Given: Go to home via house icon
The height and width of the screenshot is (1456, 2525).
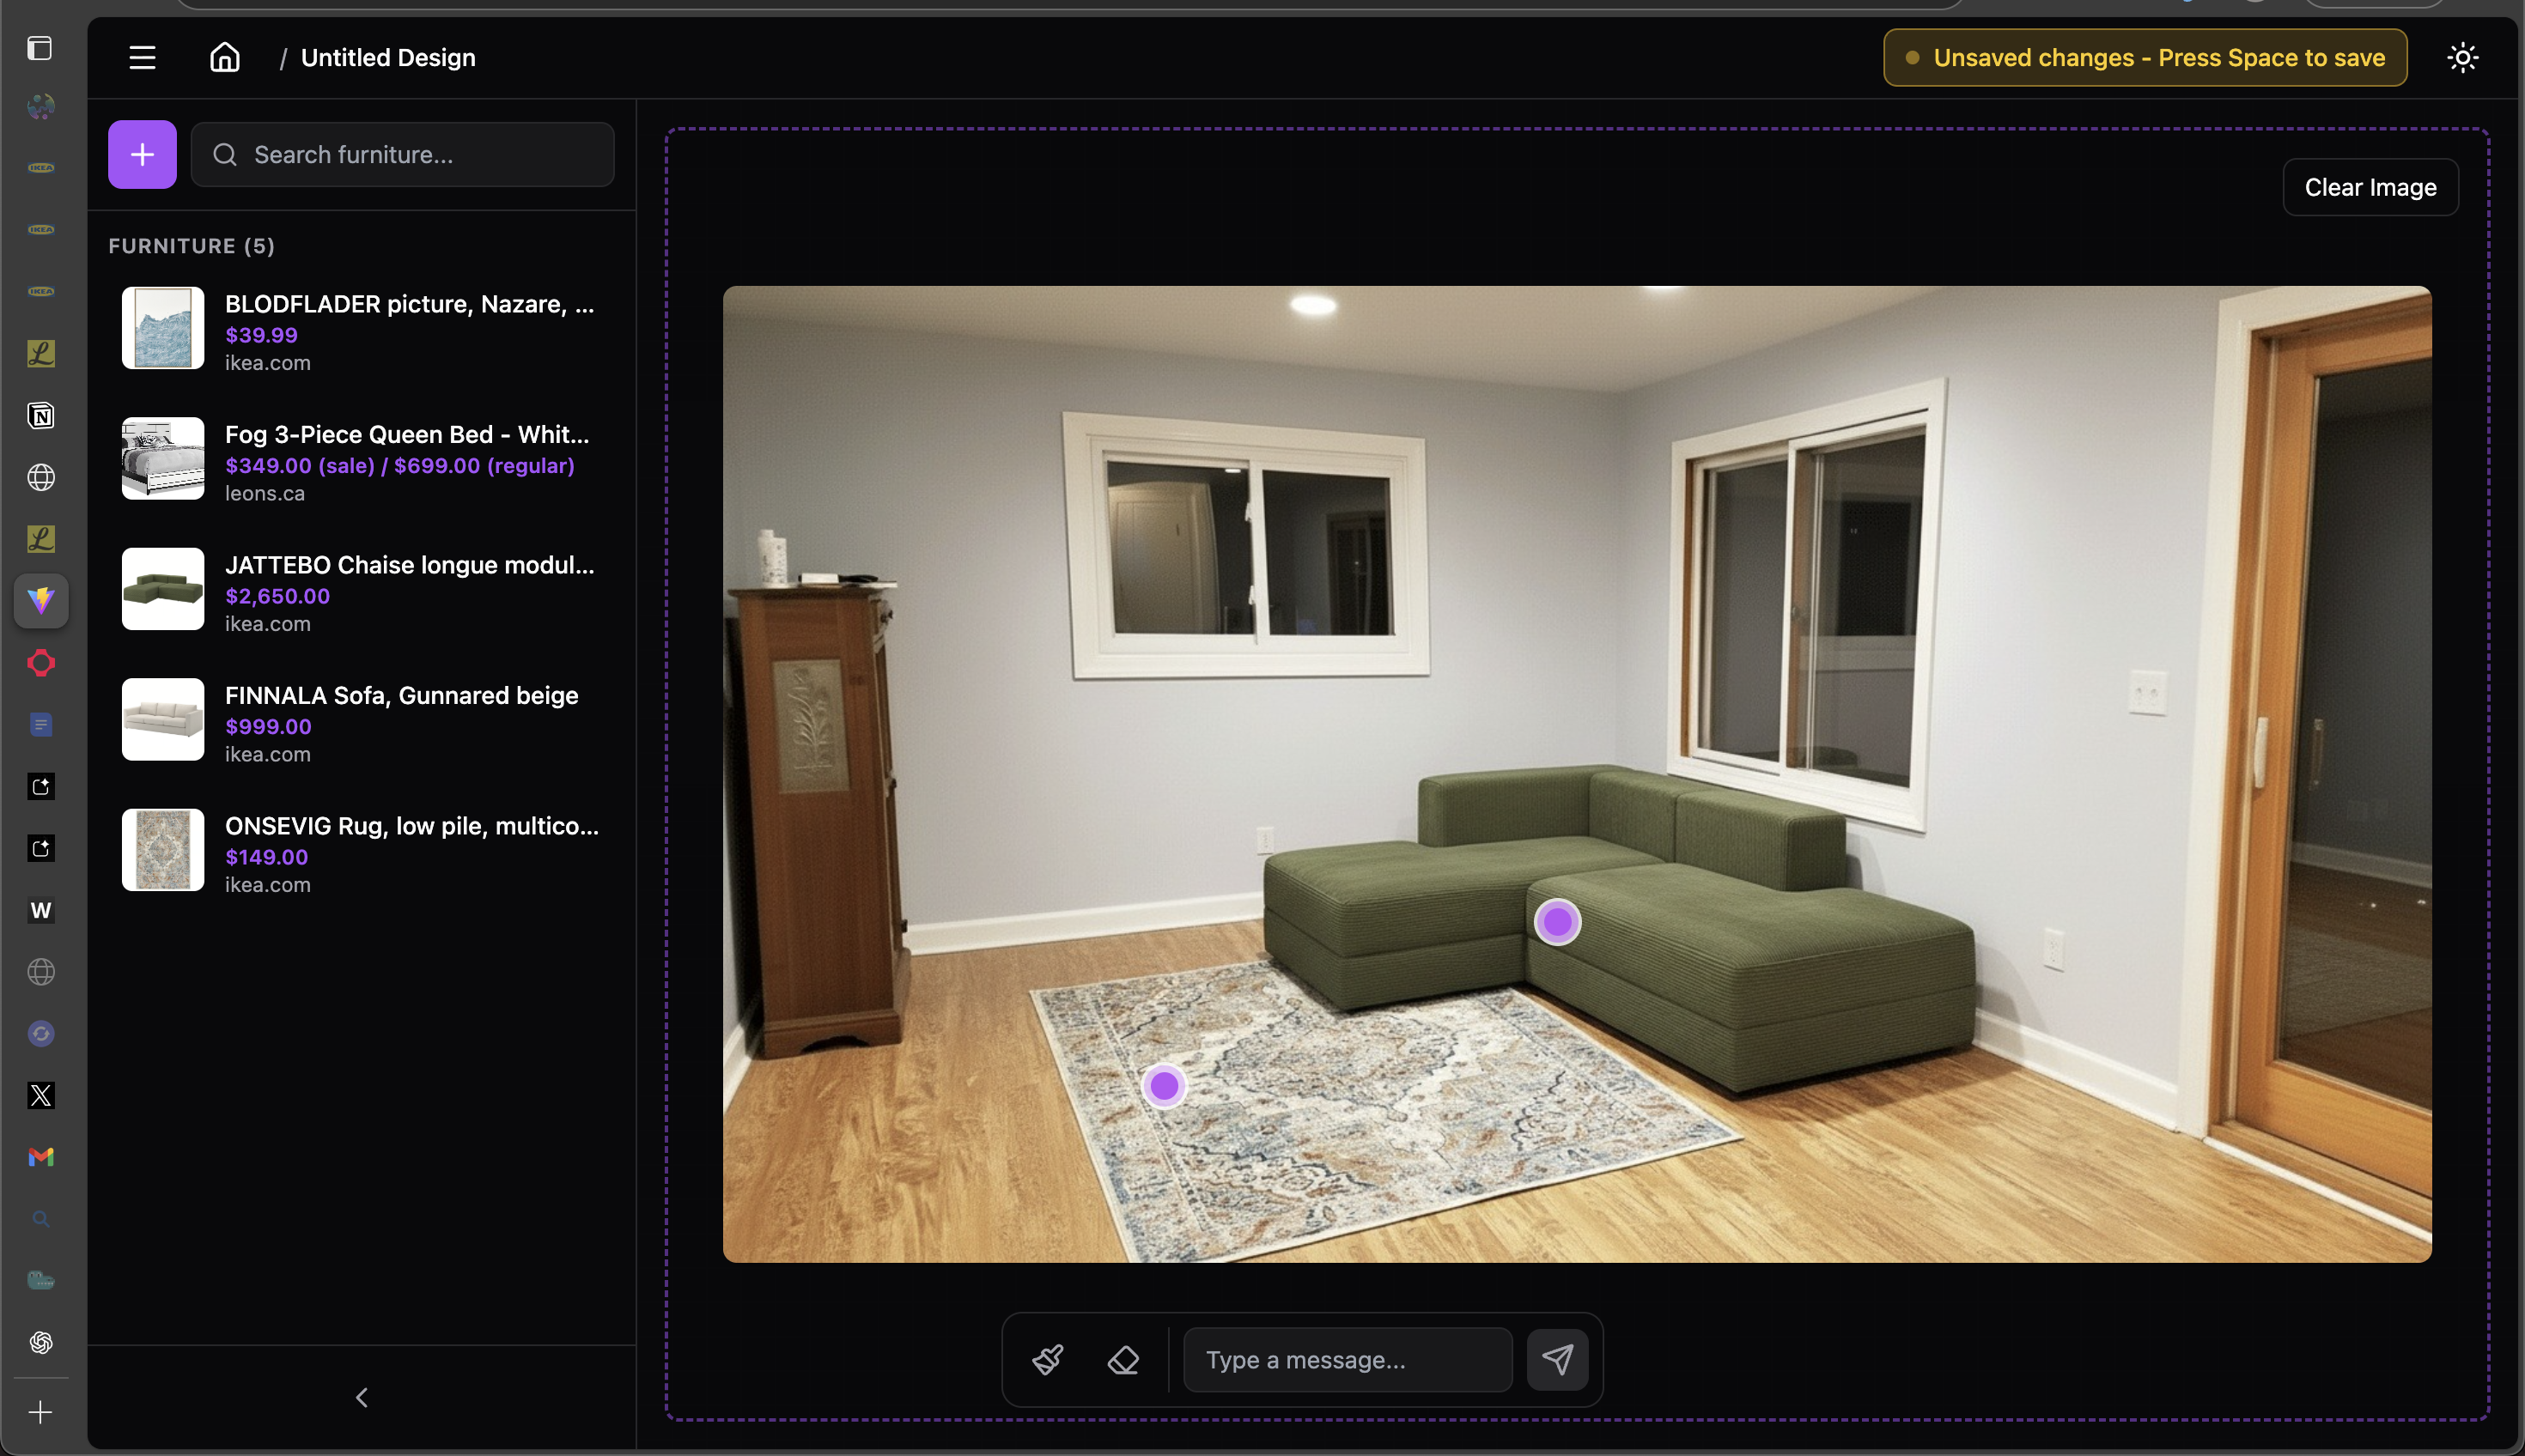Looking at the screenshot, I should click(x=224, y=57).
